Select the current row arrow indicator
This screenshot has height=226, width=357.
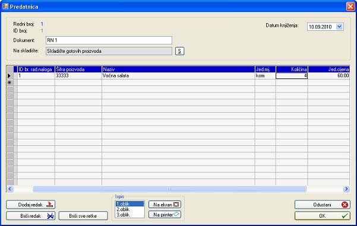pos(10,76)
